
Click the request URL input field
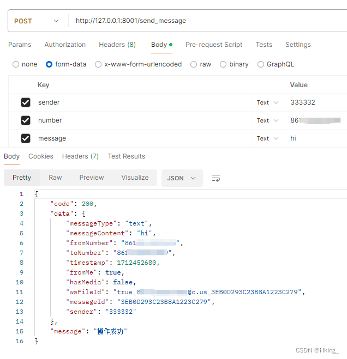(x=207, y=21)
